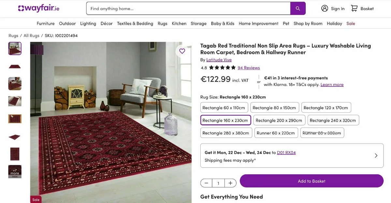
Task: Select the red rug close-up thumbnail
Action: [15, 154]
